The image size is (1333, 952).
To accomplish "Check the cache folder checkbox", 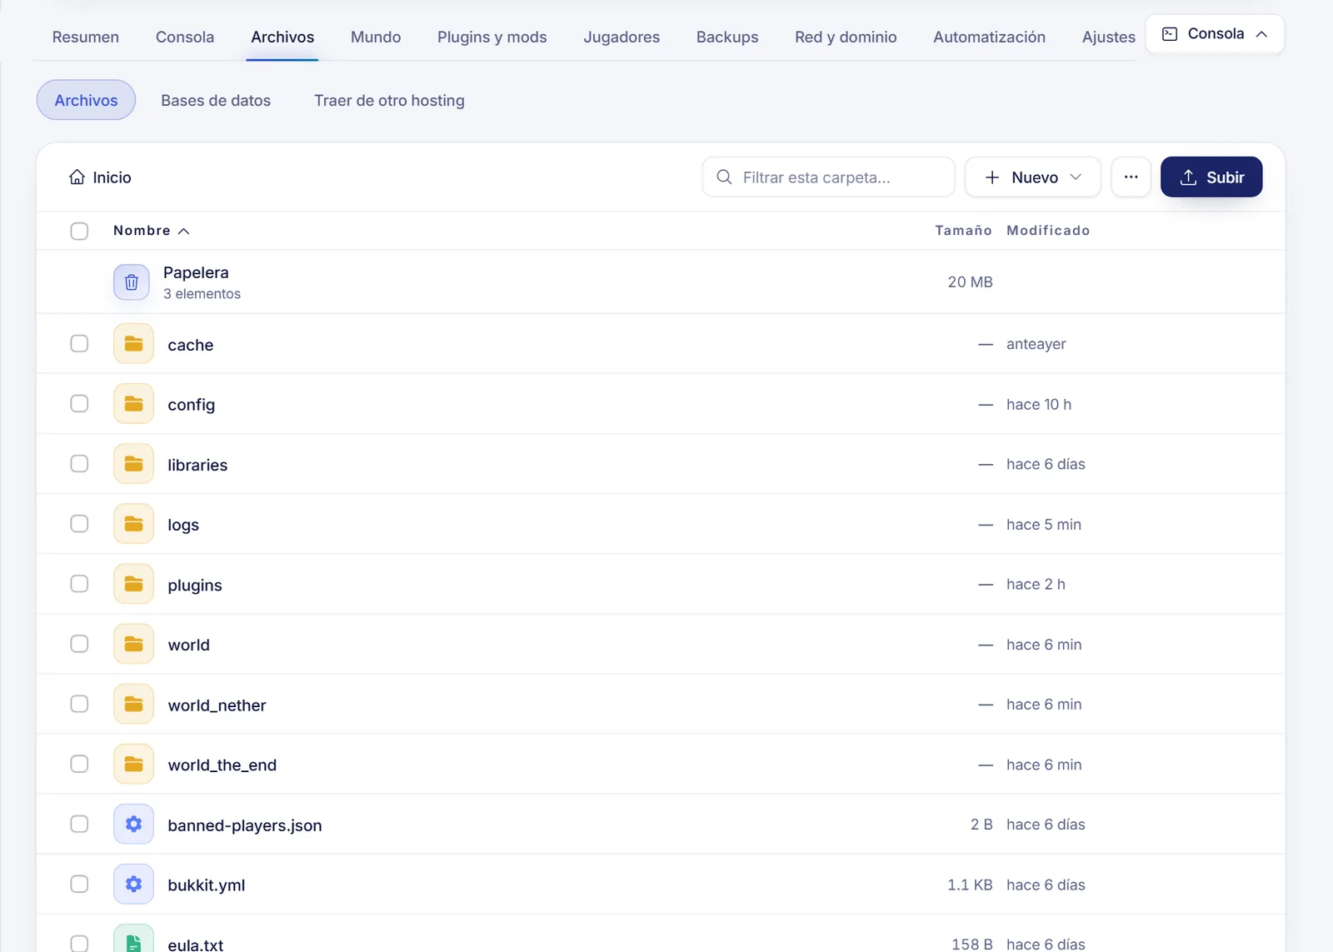I will point(79,343).
